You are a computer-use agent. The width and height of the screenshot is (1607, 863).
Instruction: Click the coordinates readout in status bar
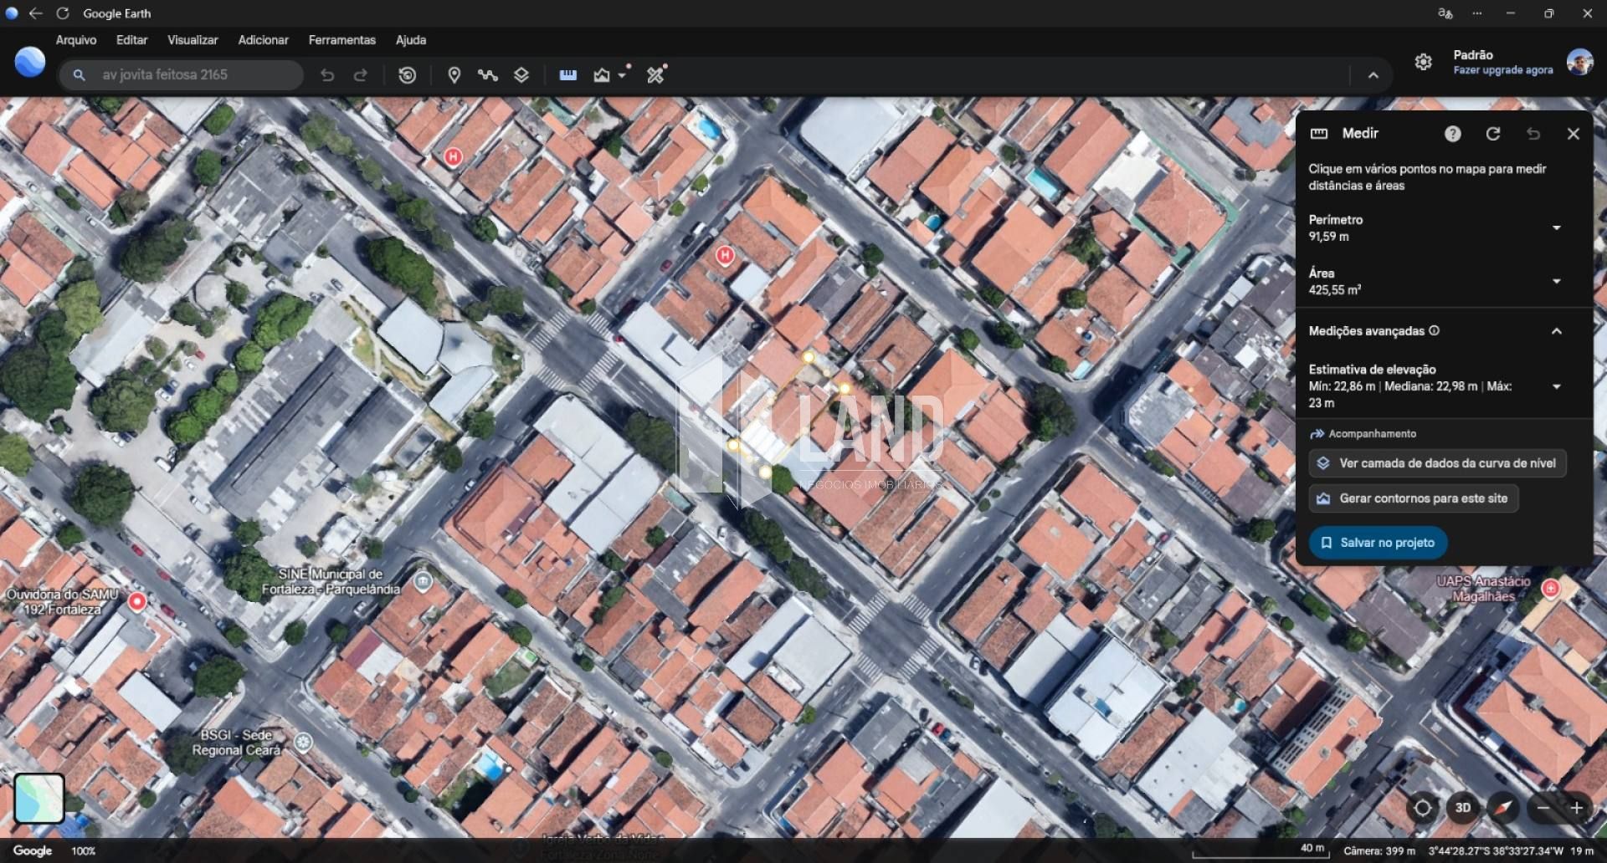click(1496, 851)
